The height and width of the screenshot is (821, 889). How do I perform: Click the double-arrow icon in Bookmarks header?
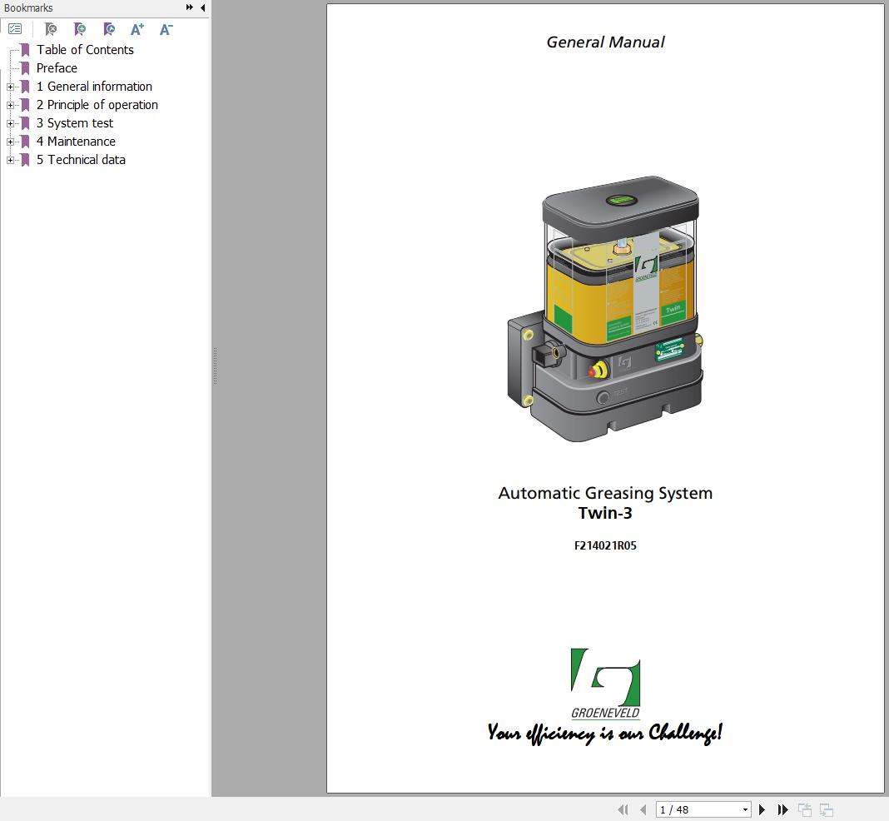click(190, 7)
